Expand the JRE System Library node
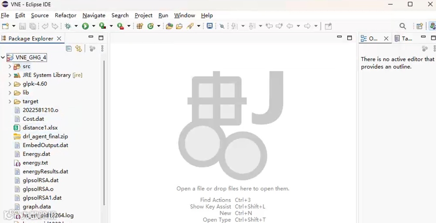Screen dimensions: 436x223 (x=10, y=75)
